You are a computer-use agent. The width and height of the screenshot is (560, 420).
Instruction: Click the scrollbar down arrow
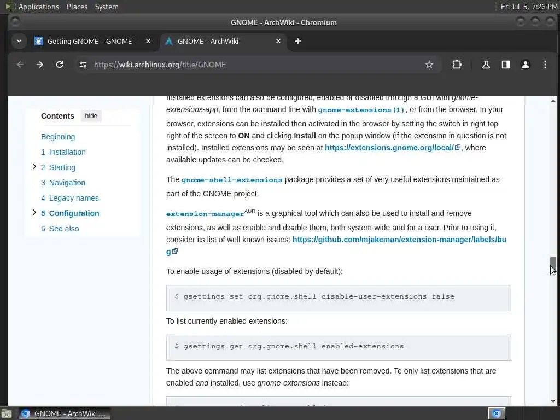pos(553,401)
